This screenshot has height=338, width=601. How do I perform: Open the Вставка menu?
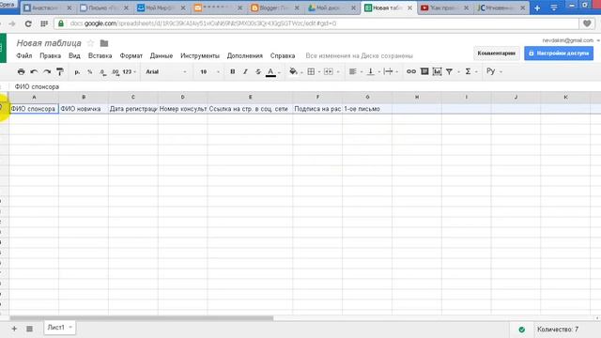[x=100, y=56]
